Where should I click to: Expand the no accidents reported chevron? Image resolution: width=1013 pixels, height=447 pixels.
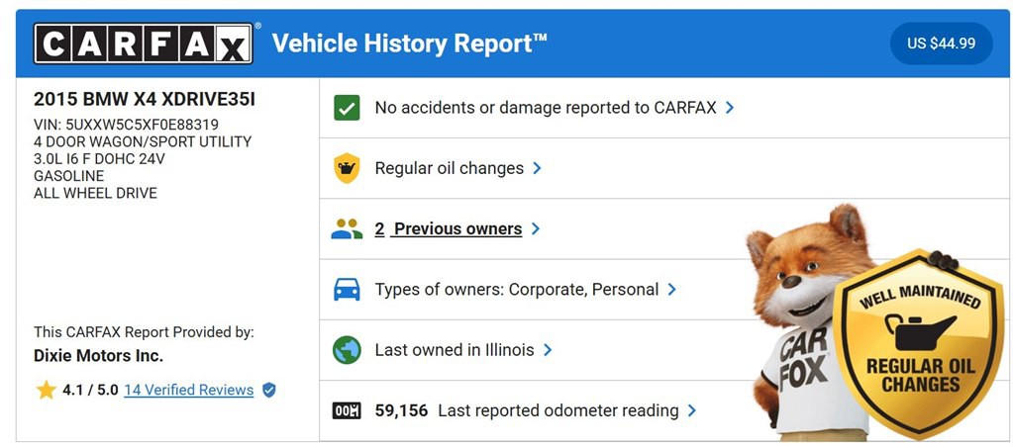point(730,108)
